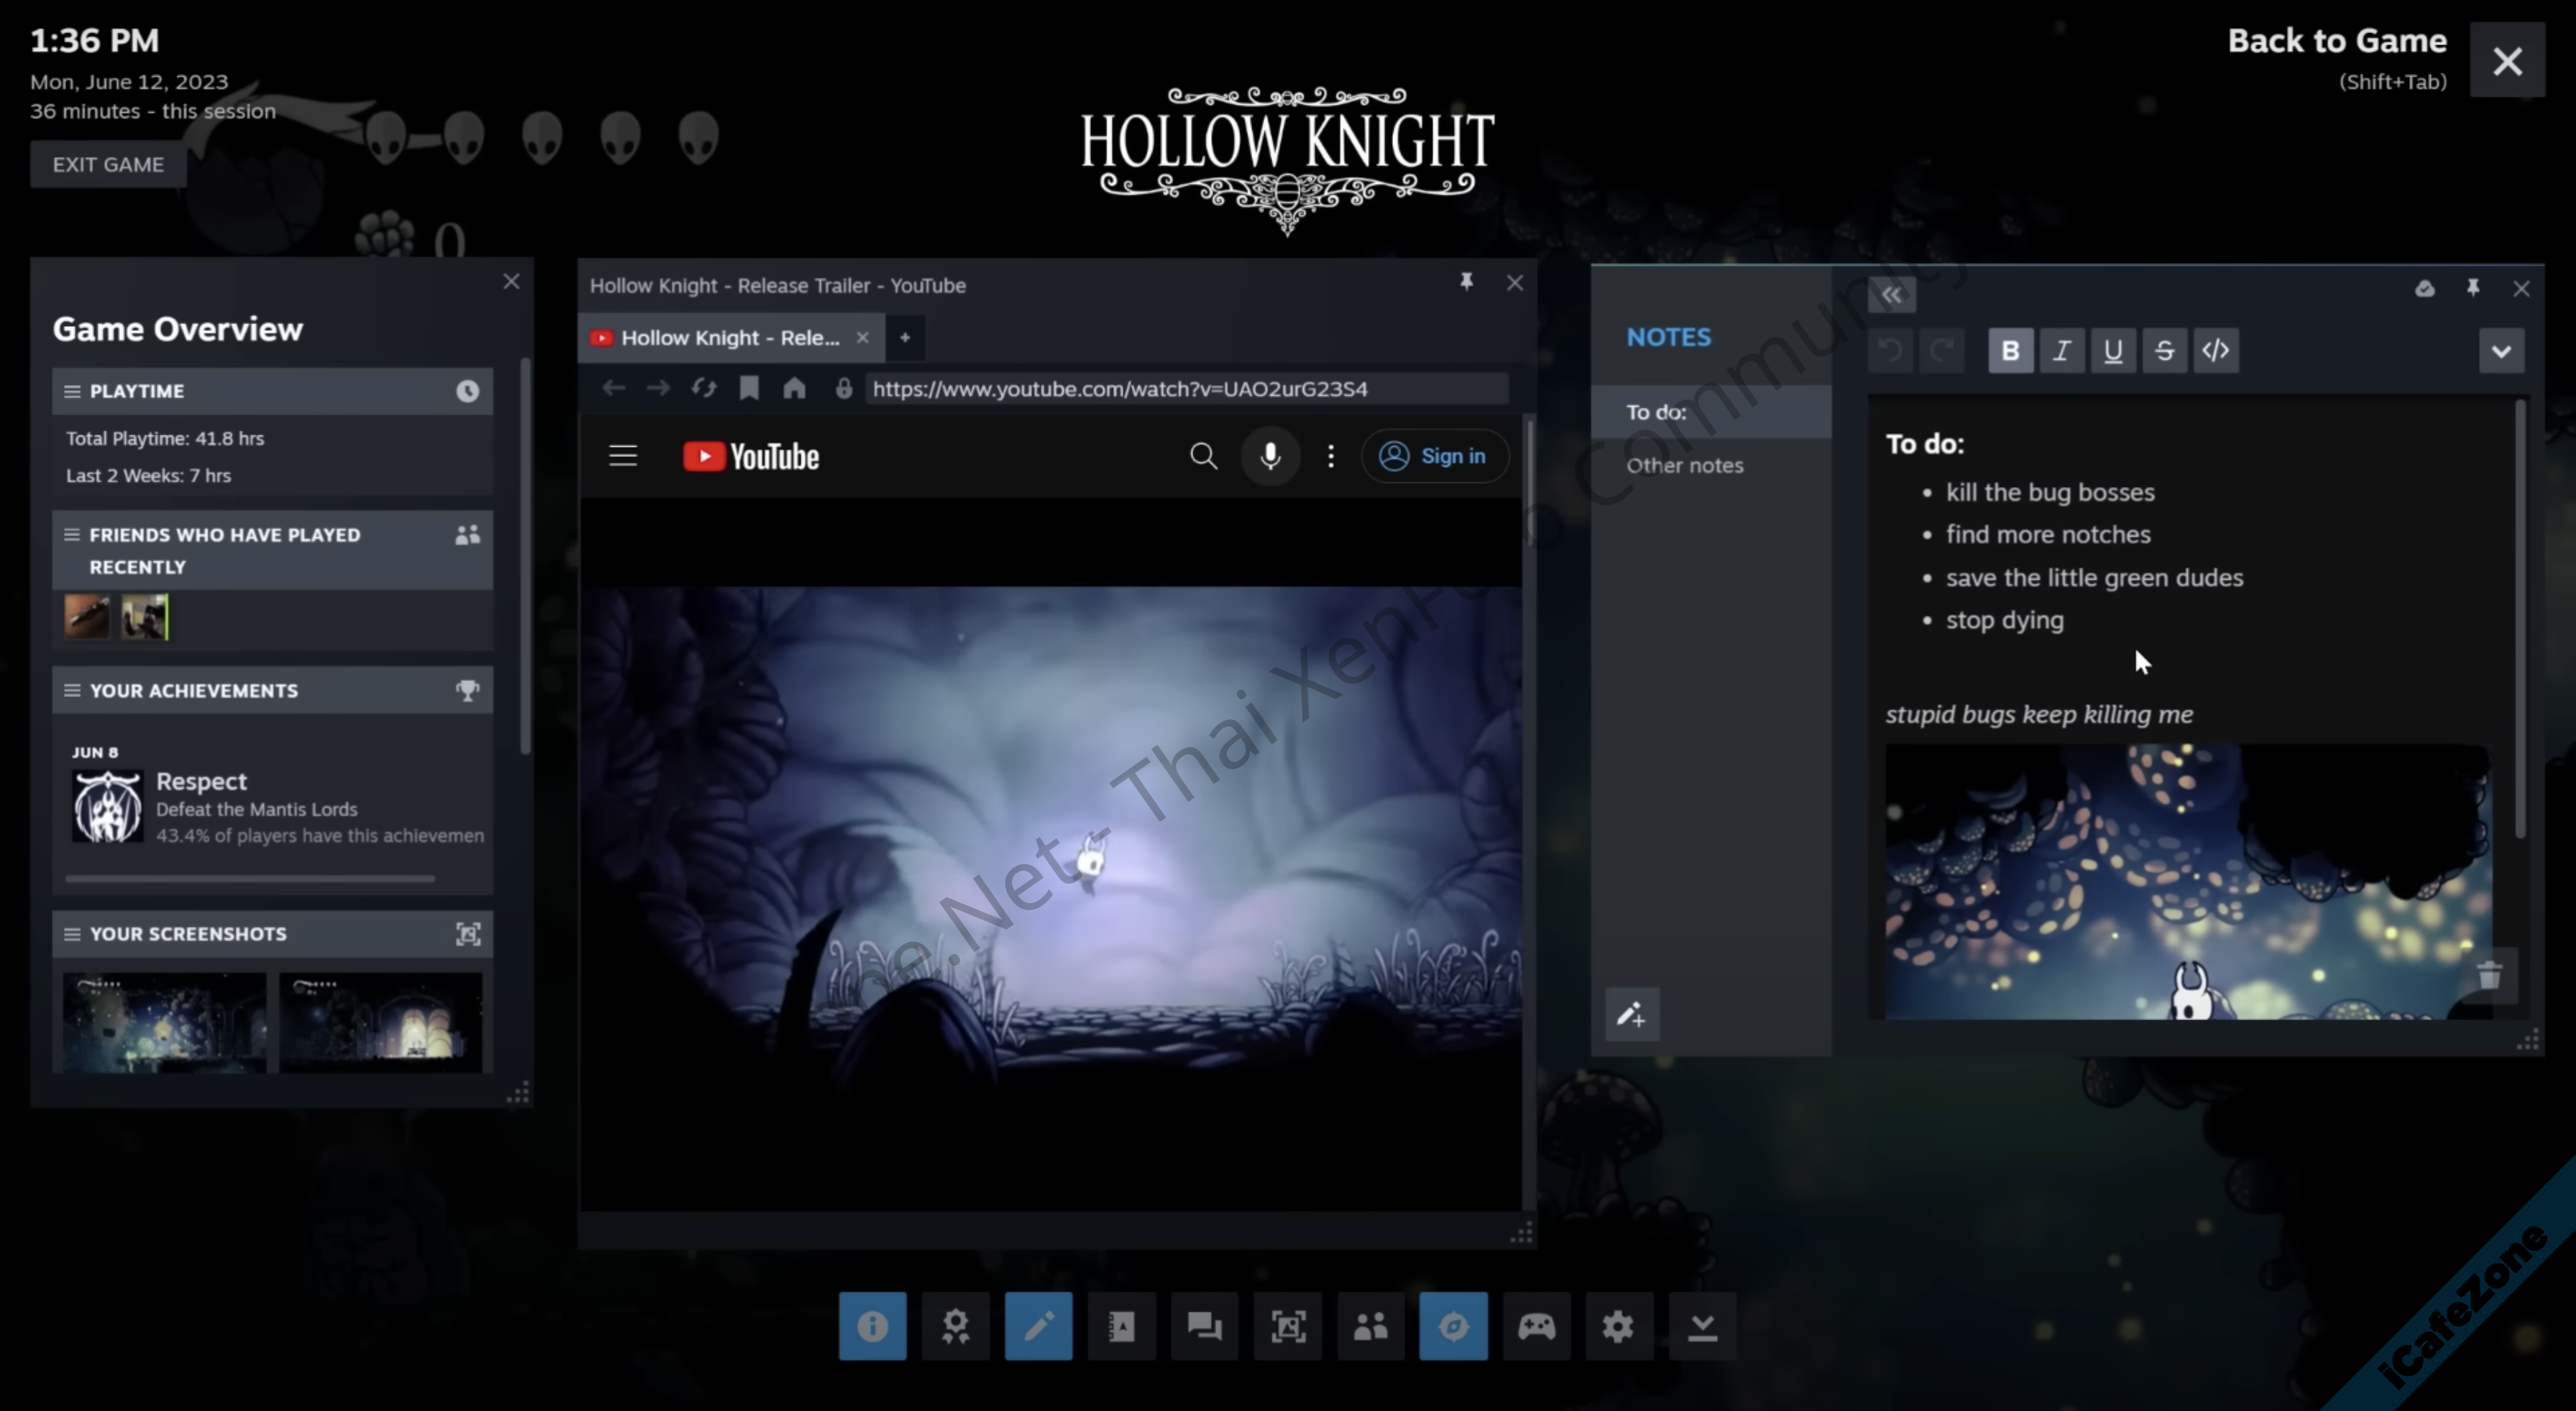2576x1411 pixels.
Task: Click the achievements progress bar
Action: click(x=250, y=879)
